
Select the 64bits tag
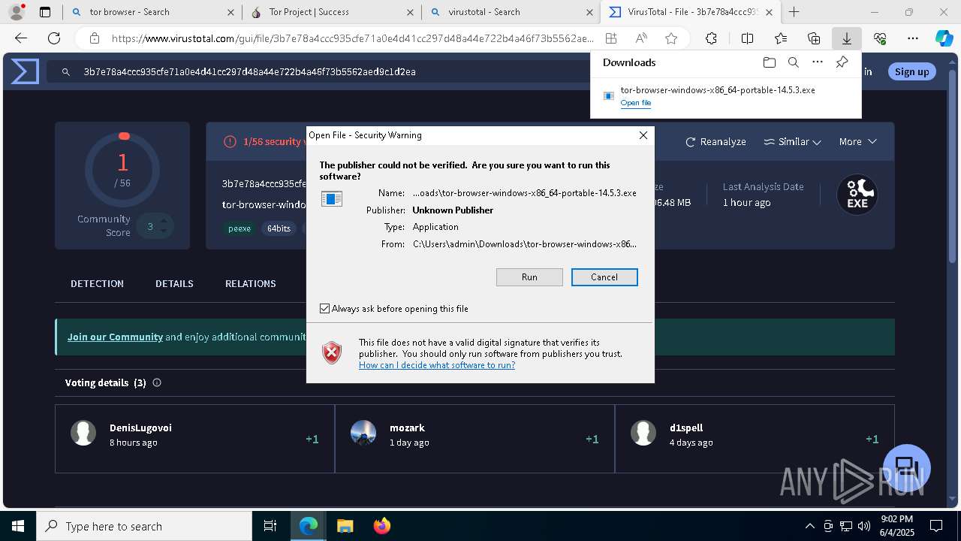(279, 228)
